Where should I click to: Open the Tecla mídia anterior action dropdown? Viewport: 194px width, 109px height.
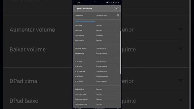tap(107, 99)
